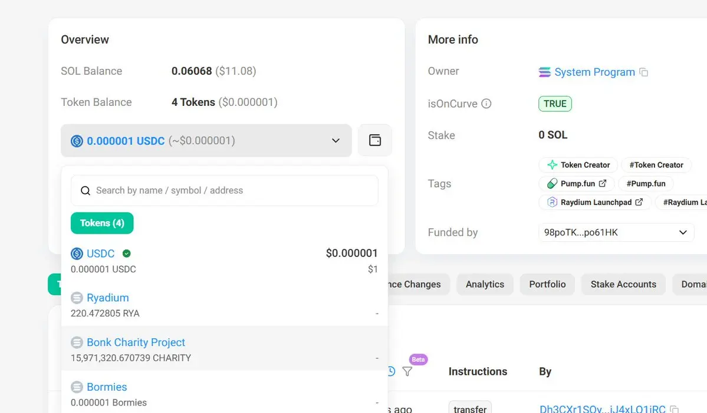Click the Raydium Launchpad logo icon
Viewport: 707px width, 413px height.
[553, 202]
